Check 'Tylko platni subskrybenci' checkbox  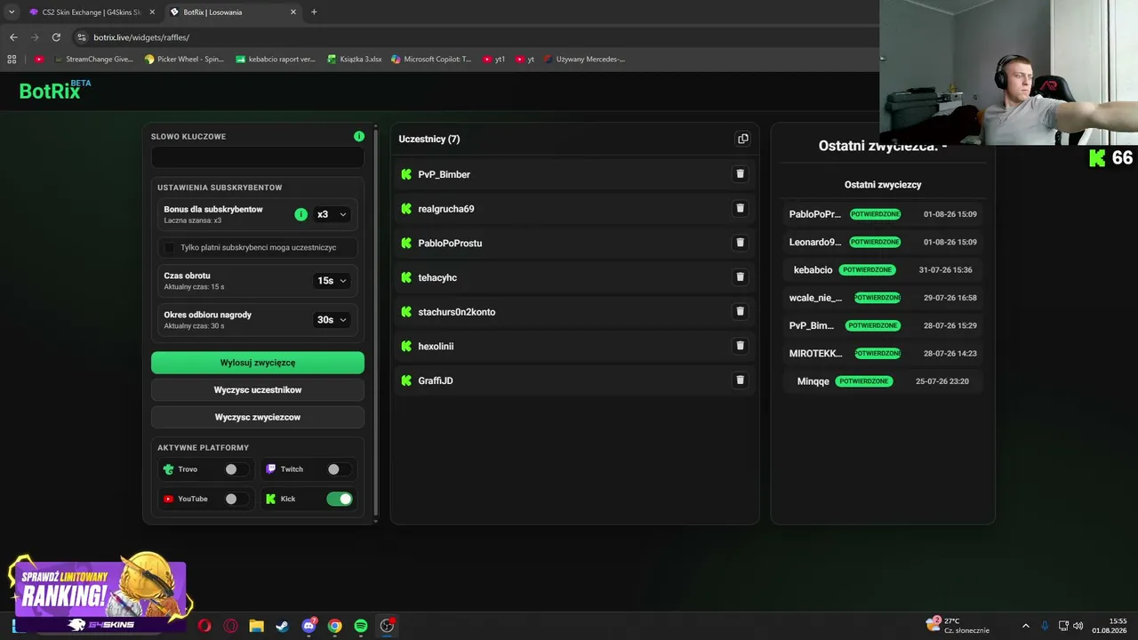(x=170, y=247)
